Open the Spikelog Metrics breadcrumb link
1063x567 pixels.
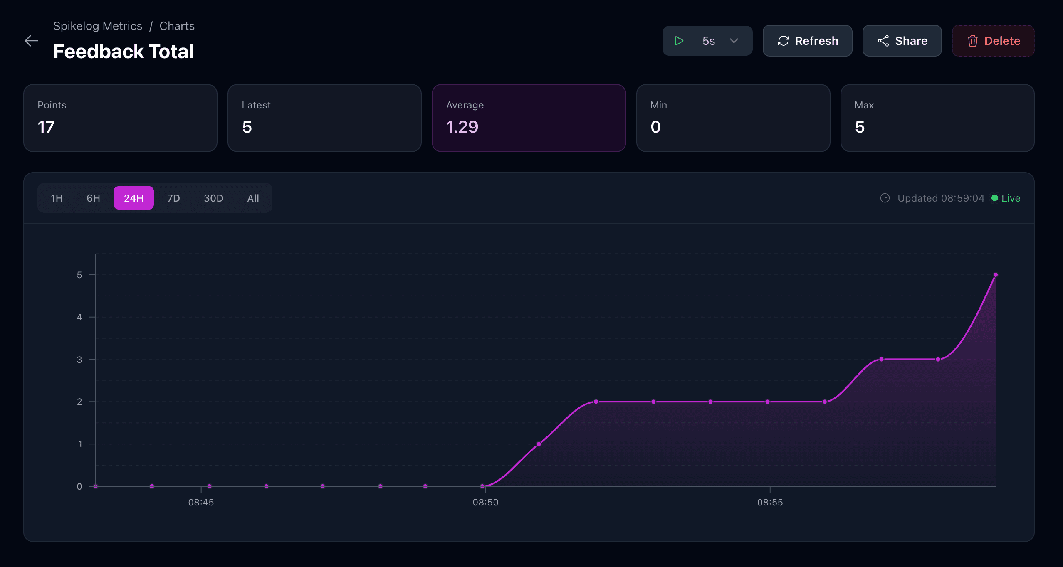click(x=98, y=26)
